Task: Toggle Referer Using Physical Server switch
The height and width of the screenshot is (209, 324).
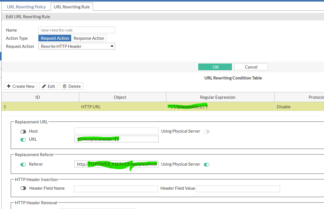Action: pos(207,165)
